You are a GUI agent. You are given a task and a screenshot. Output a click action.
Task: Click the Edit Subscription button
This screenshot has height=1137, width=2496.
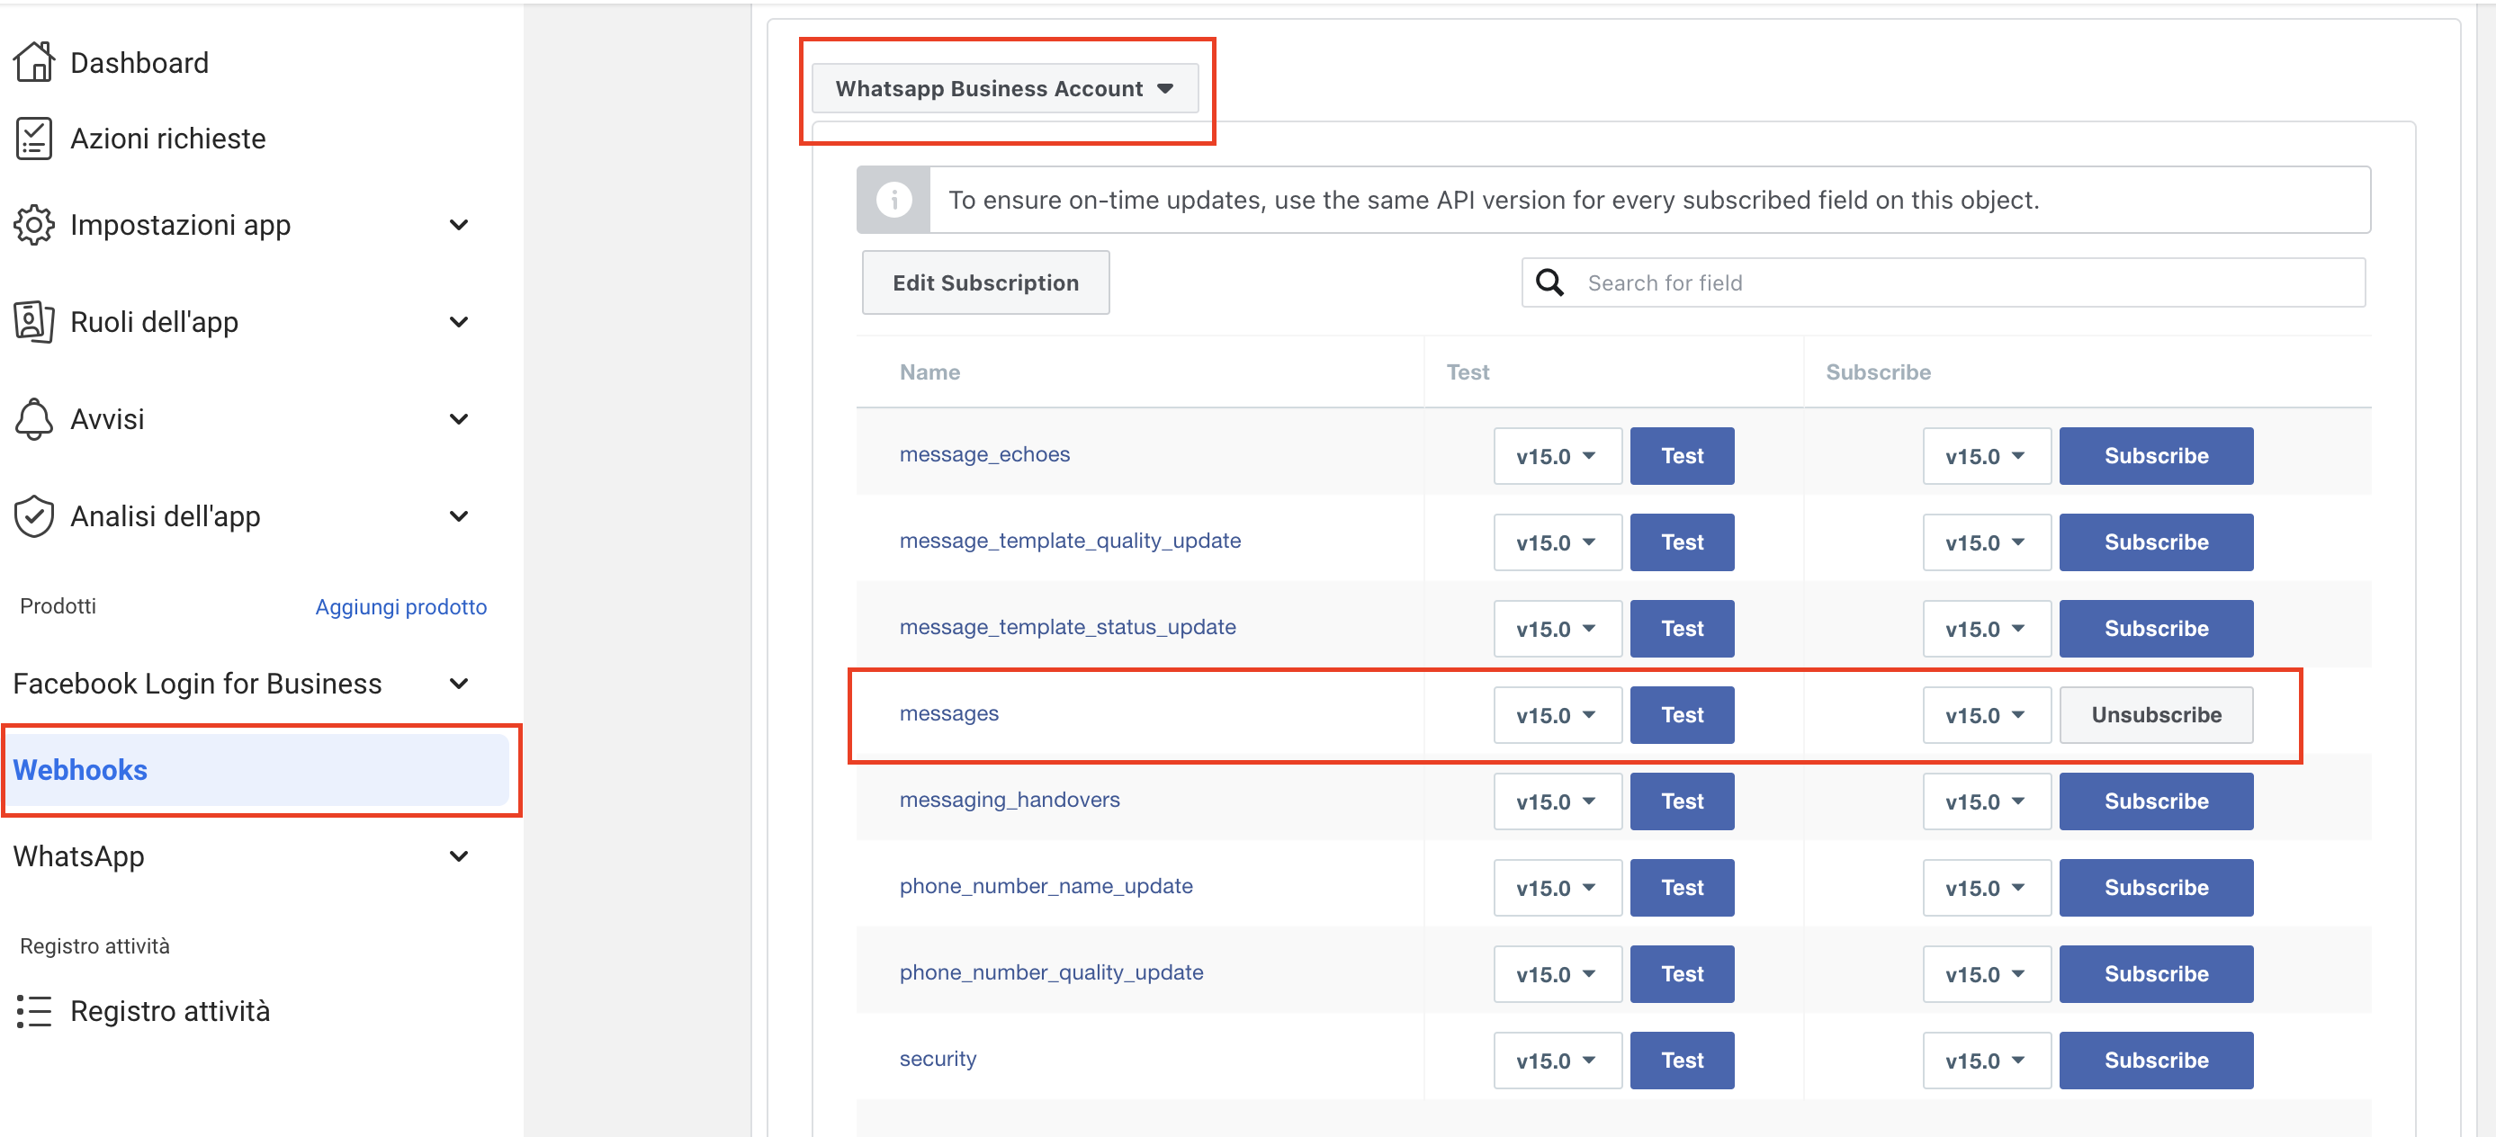984,282
